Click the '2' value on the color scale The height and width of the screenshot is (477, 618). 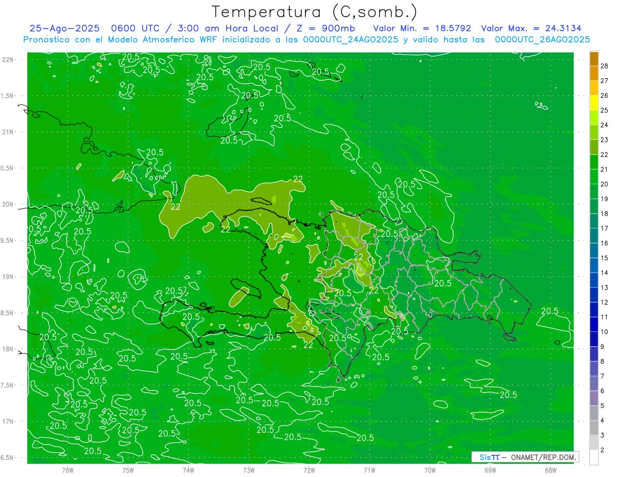tap(602, 450)
